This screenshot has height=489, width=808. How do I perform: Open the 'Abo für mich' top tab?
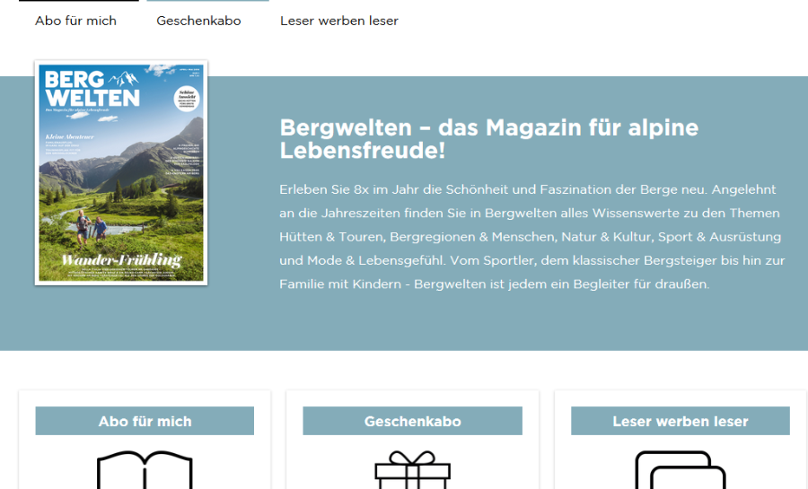click(x=75, y=21)
